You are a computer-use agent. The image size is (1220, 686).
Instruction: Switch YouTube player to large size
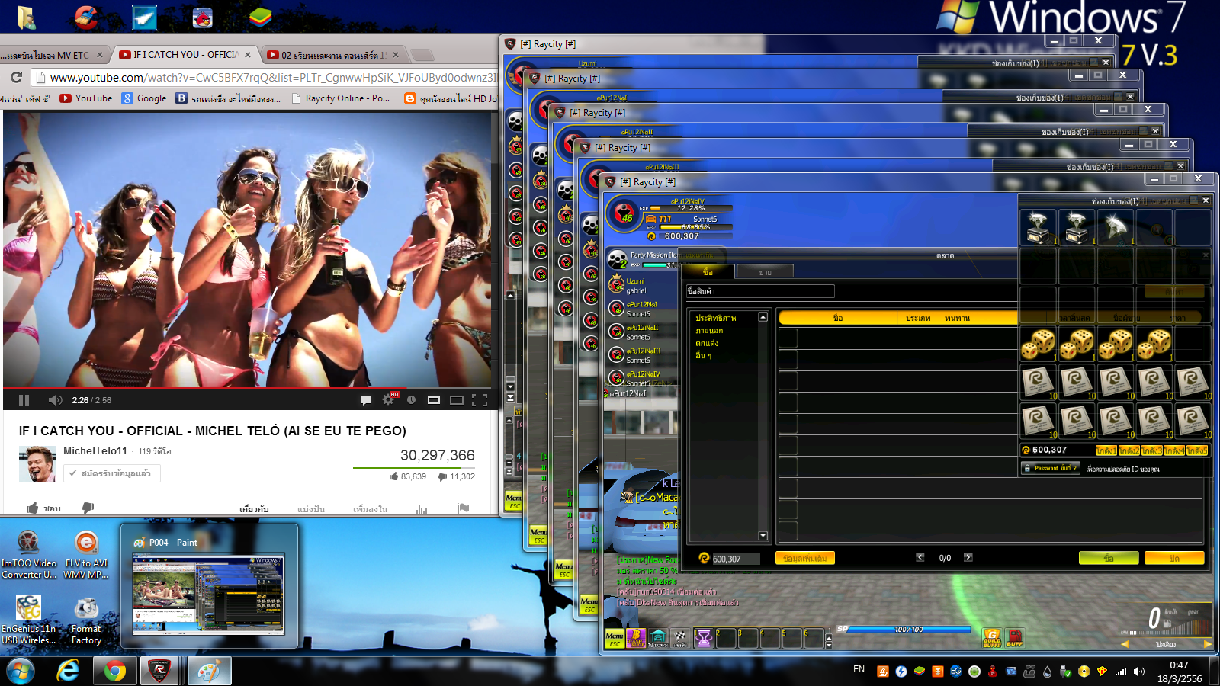pyautogui.click(x=457, y=400)
